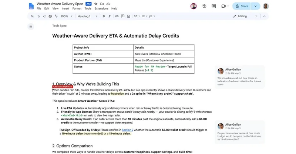Viewport: 296px width, 154px height.
Task: Click the 'v4.2' release version text
Action: [x=149, y=70]
